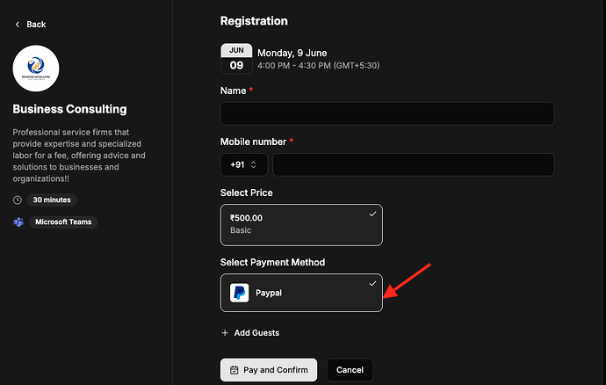
Task: Click the Business Consulting logo avatar
Action: pyautogui.click(x=36, y=69)
